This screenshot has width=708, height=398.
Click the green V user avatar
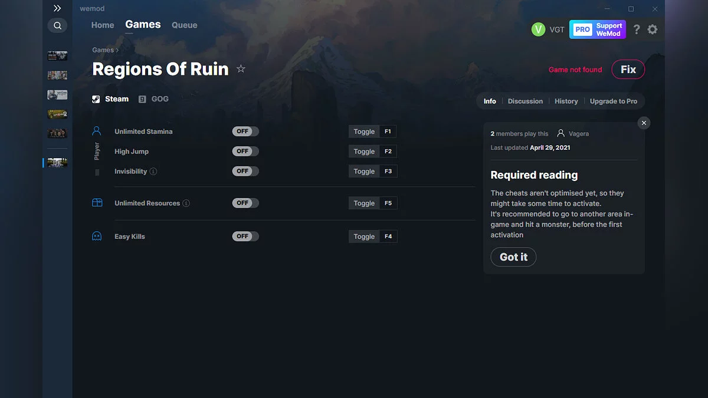[x=539, y=29]
